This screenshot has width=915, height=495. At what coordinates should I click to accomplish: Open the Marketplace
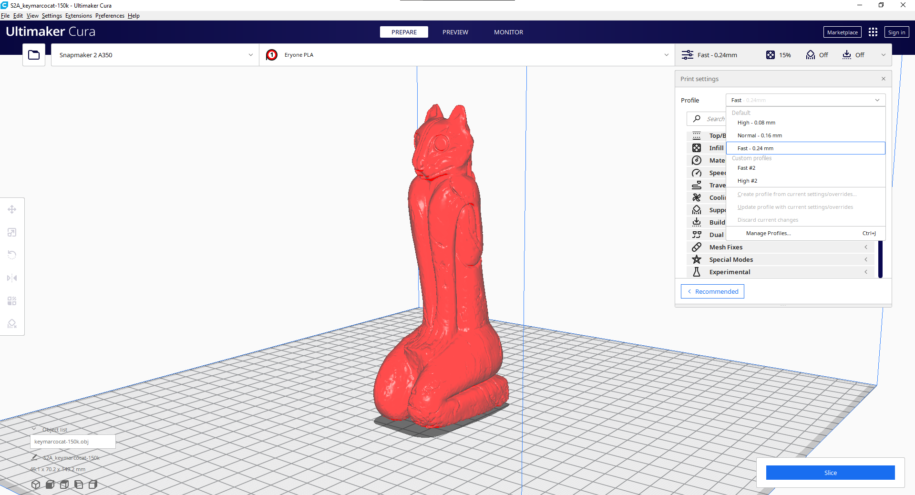point(842,32)
